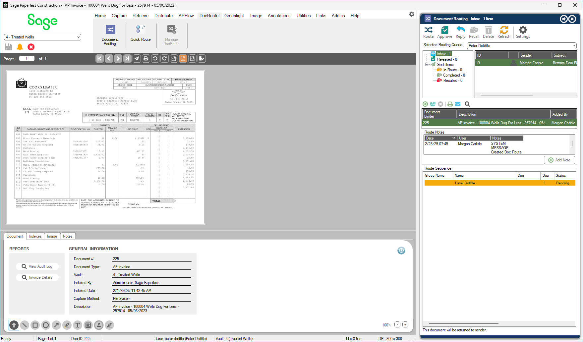Rotate the page clockwise
Image resolution: width=583 pixels, height=342 pixels.
(x=164, y=59)
